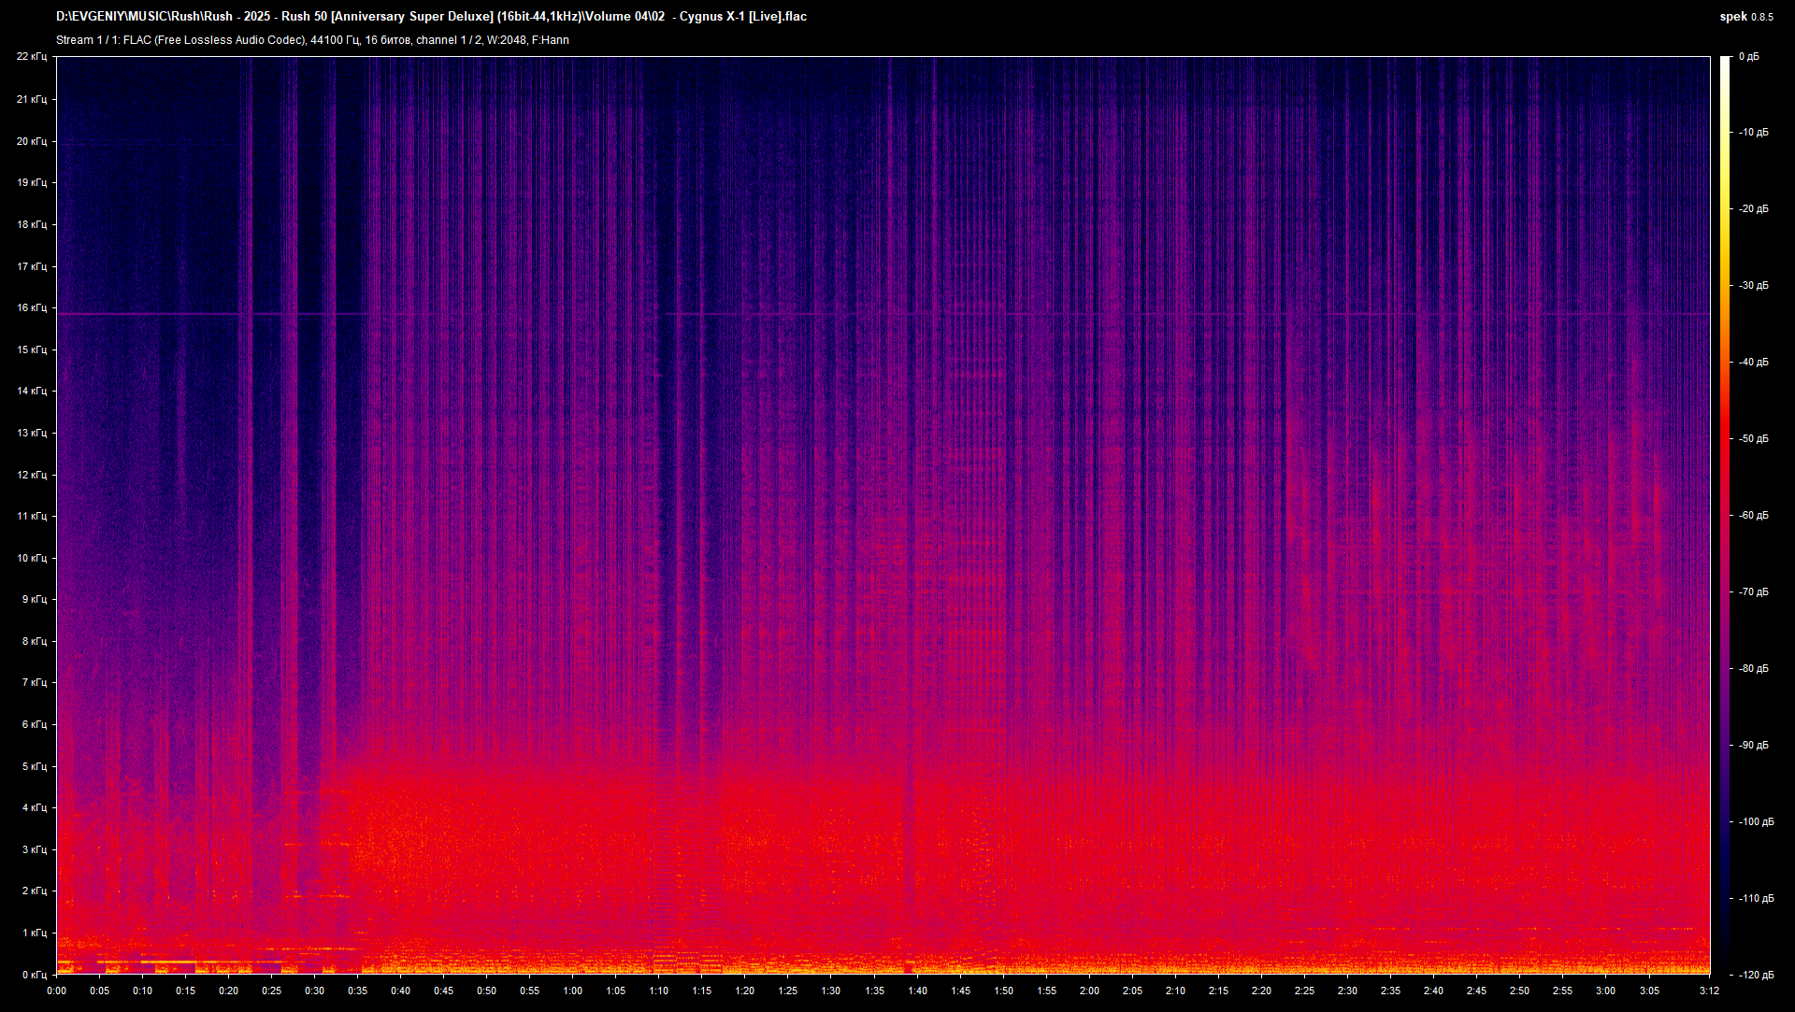This screenshot has height=1012, width=1795.
Task: Click the -80 дБ scale label
Action: click(x=1753, y=668)
